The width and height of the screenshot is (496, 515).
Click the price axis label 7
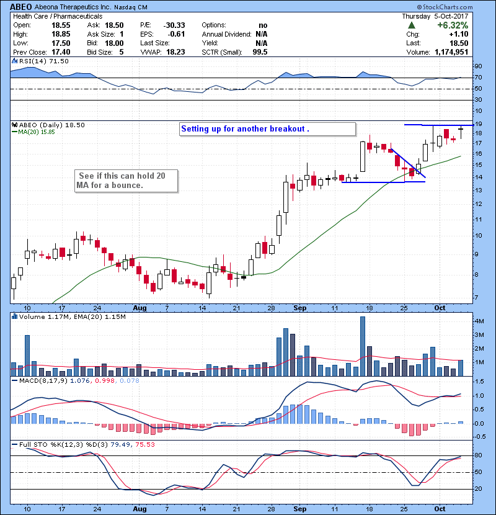tap(477, 298)
